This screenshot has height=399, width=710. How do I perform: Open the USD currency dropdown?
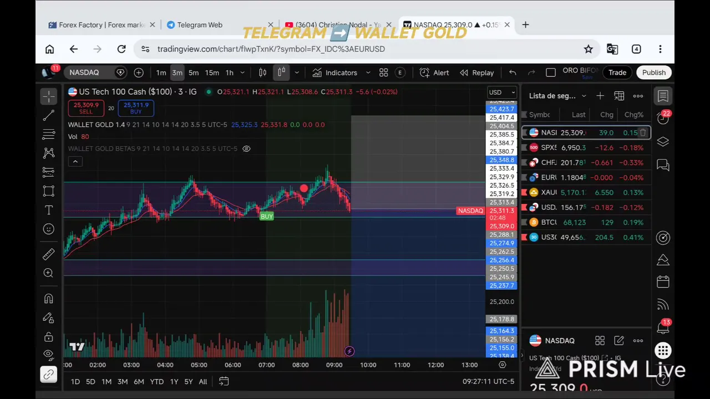coord(501,93)
